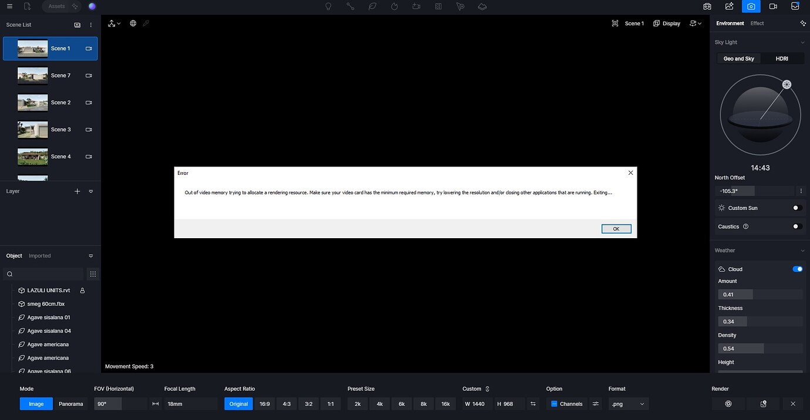The image size is (810, 420).
Task: Select the terrain tool icon in top toolbar
Action: pyautogui.click(x=482, y=6)
